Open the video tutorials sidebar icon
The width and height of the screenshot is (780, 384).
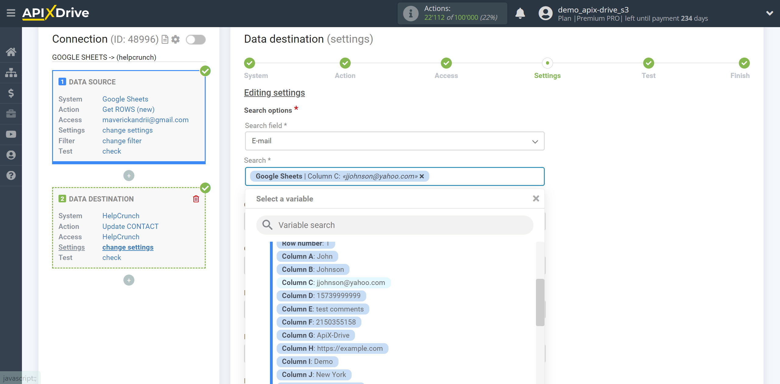pyautogui.click(x=11, y=134)
